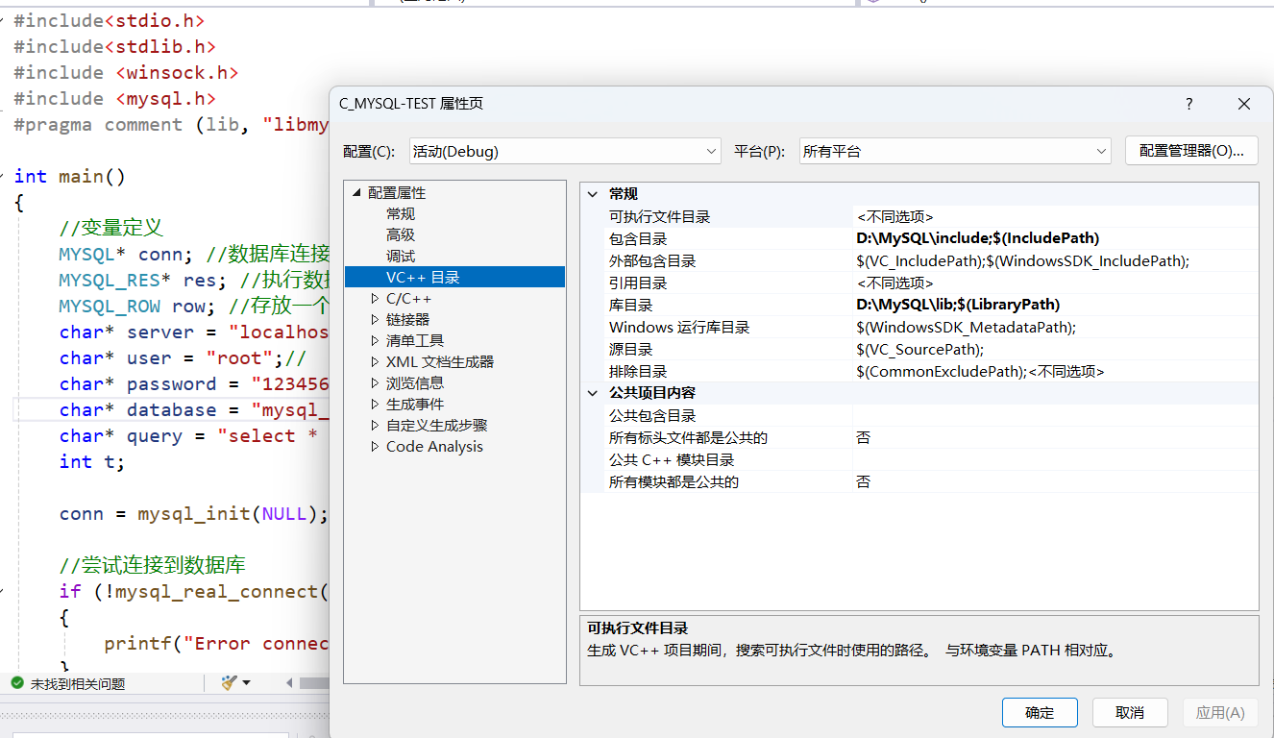Screen dimensions: 1274x738
Task: Collapse the 公共项目内容 section chevron
Action: click(593, 392)
